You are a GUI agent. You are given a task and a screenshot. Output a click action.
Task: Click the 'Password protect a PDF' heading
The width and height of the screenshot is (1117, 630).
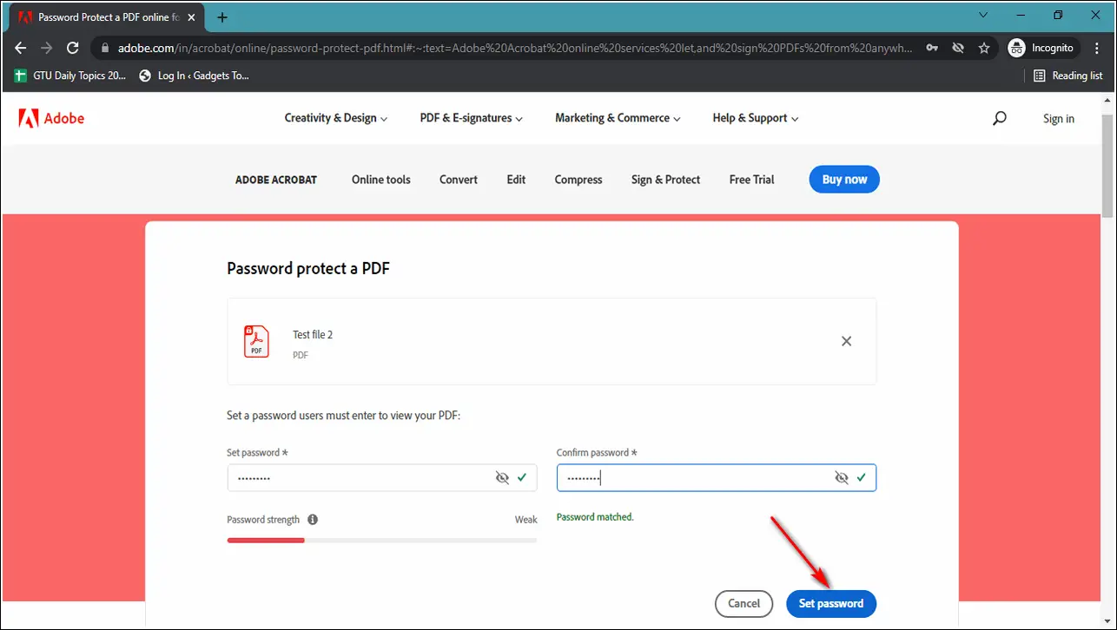pos(308,269)
